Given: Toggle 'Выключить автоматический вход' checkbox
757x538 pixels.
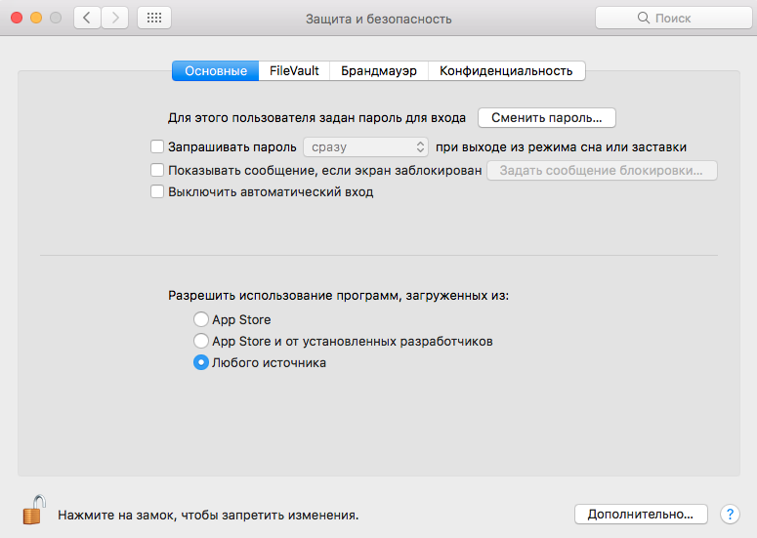Looking at the screenshot, I should pos(157,191).
